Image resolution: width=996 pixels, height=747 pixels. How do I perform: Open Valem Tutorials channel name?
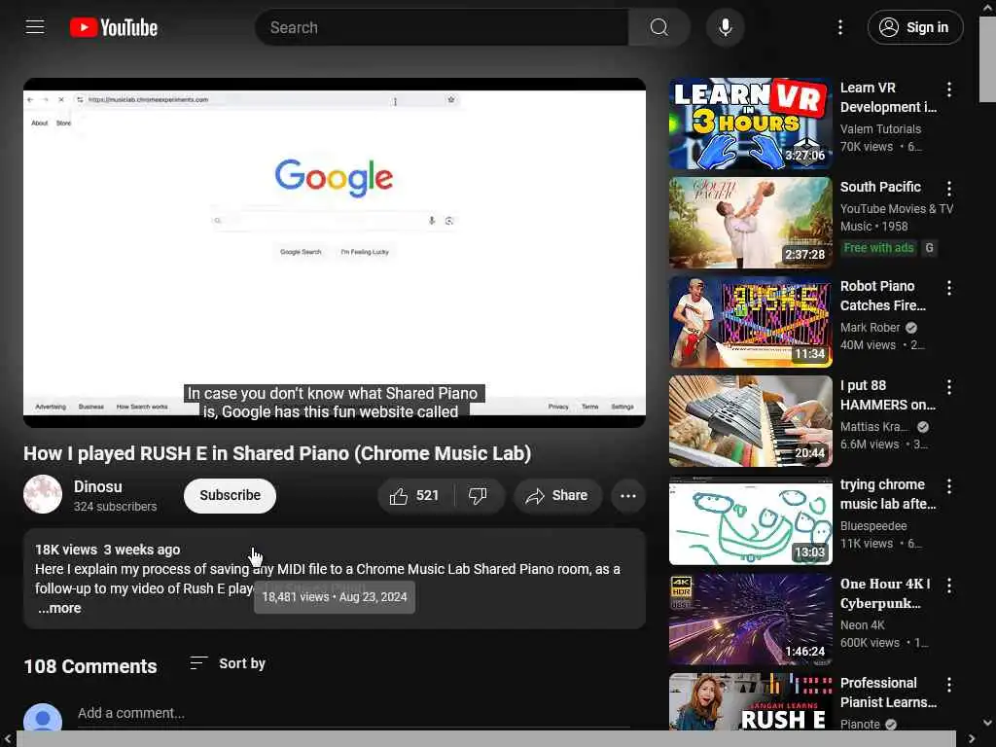click(x=880, y=129)
